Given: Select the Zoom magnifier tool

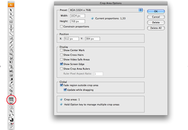Looking at the screenshot, I should (11, 111).
